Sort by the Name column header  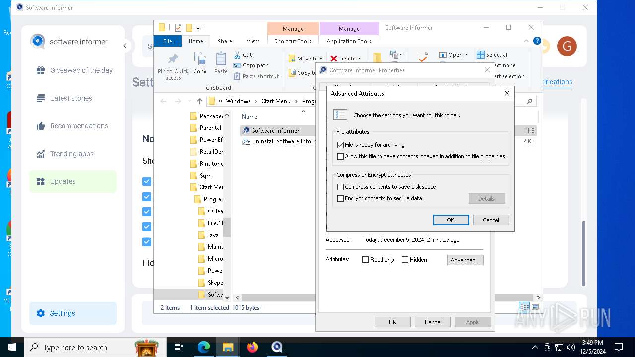250,117
